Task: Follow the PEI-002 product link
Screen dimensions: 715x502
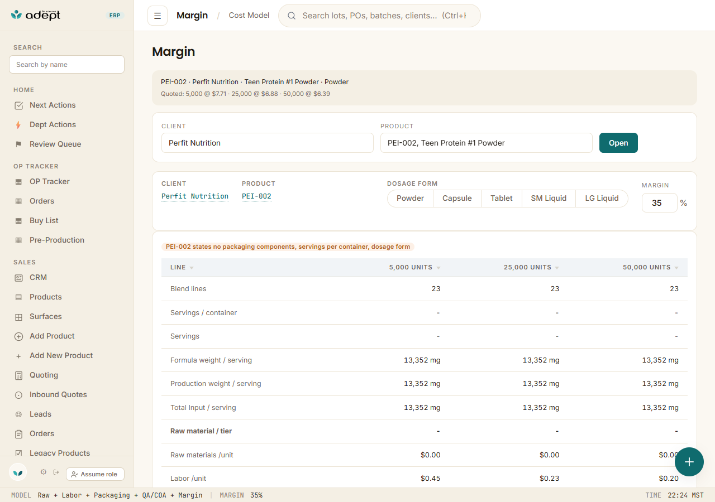Action: pyautogui.click(x=256, y=196)
